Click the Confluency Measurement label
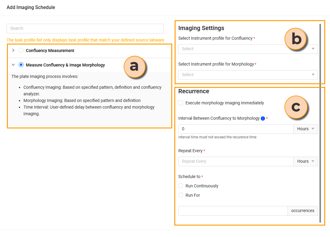Viewport: 330px width, 237px height. coord(50,51)
